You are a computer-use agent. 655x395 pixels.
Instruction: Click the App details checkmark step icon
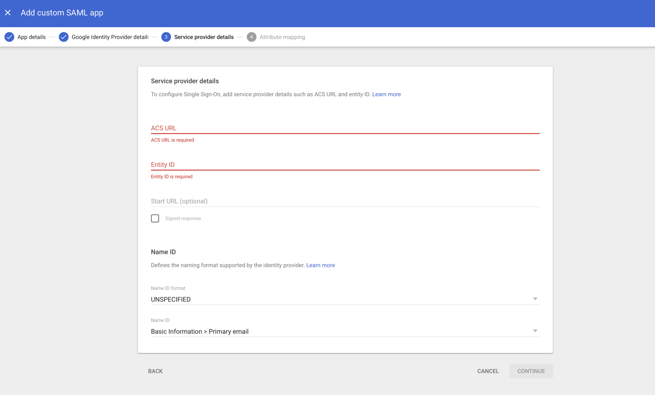pos(9,37)
